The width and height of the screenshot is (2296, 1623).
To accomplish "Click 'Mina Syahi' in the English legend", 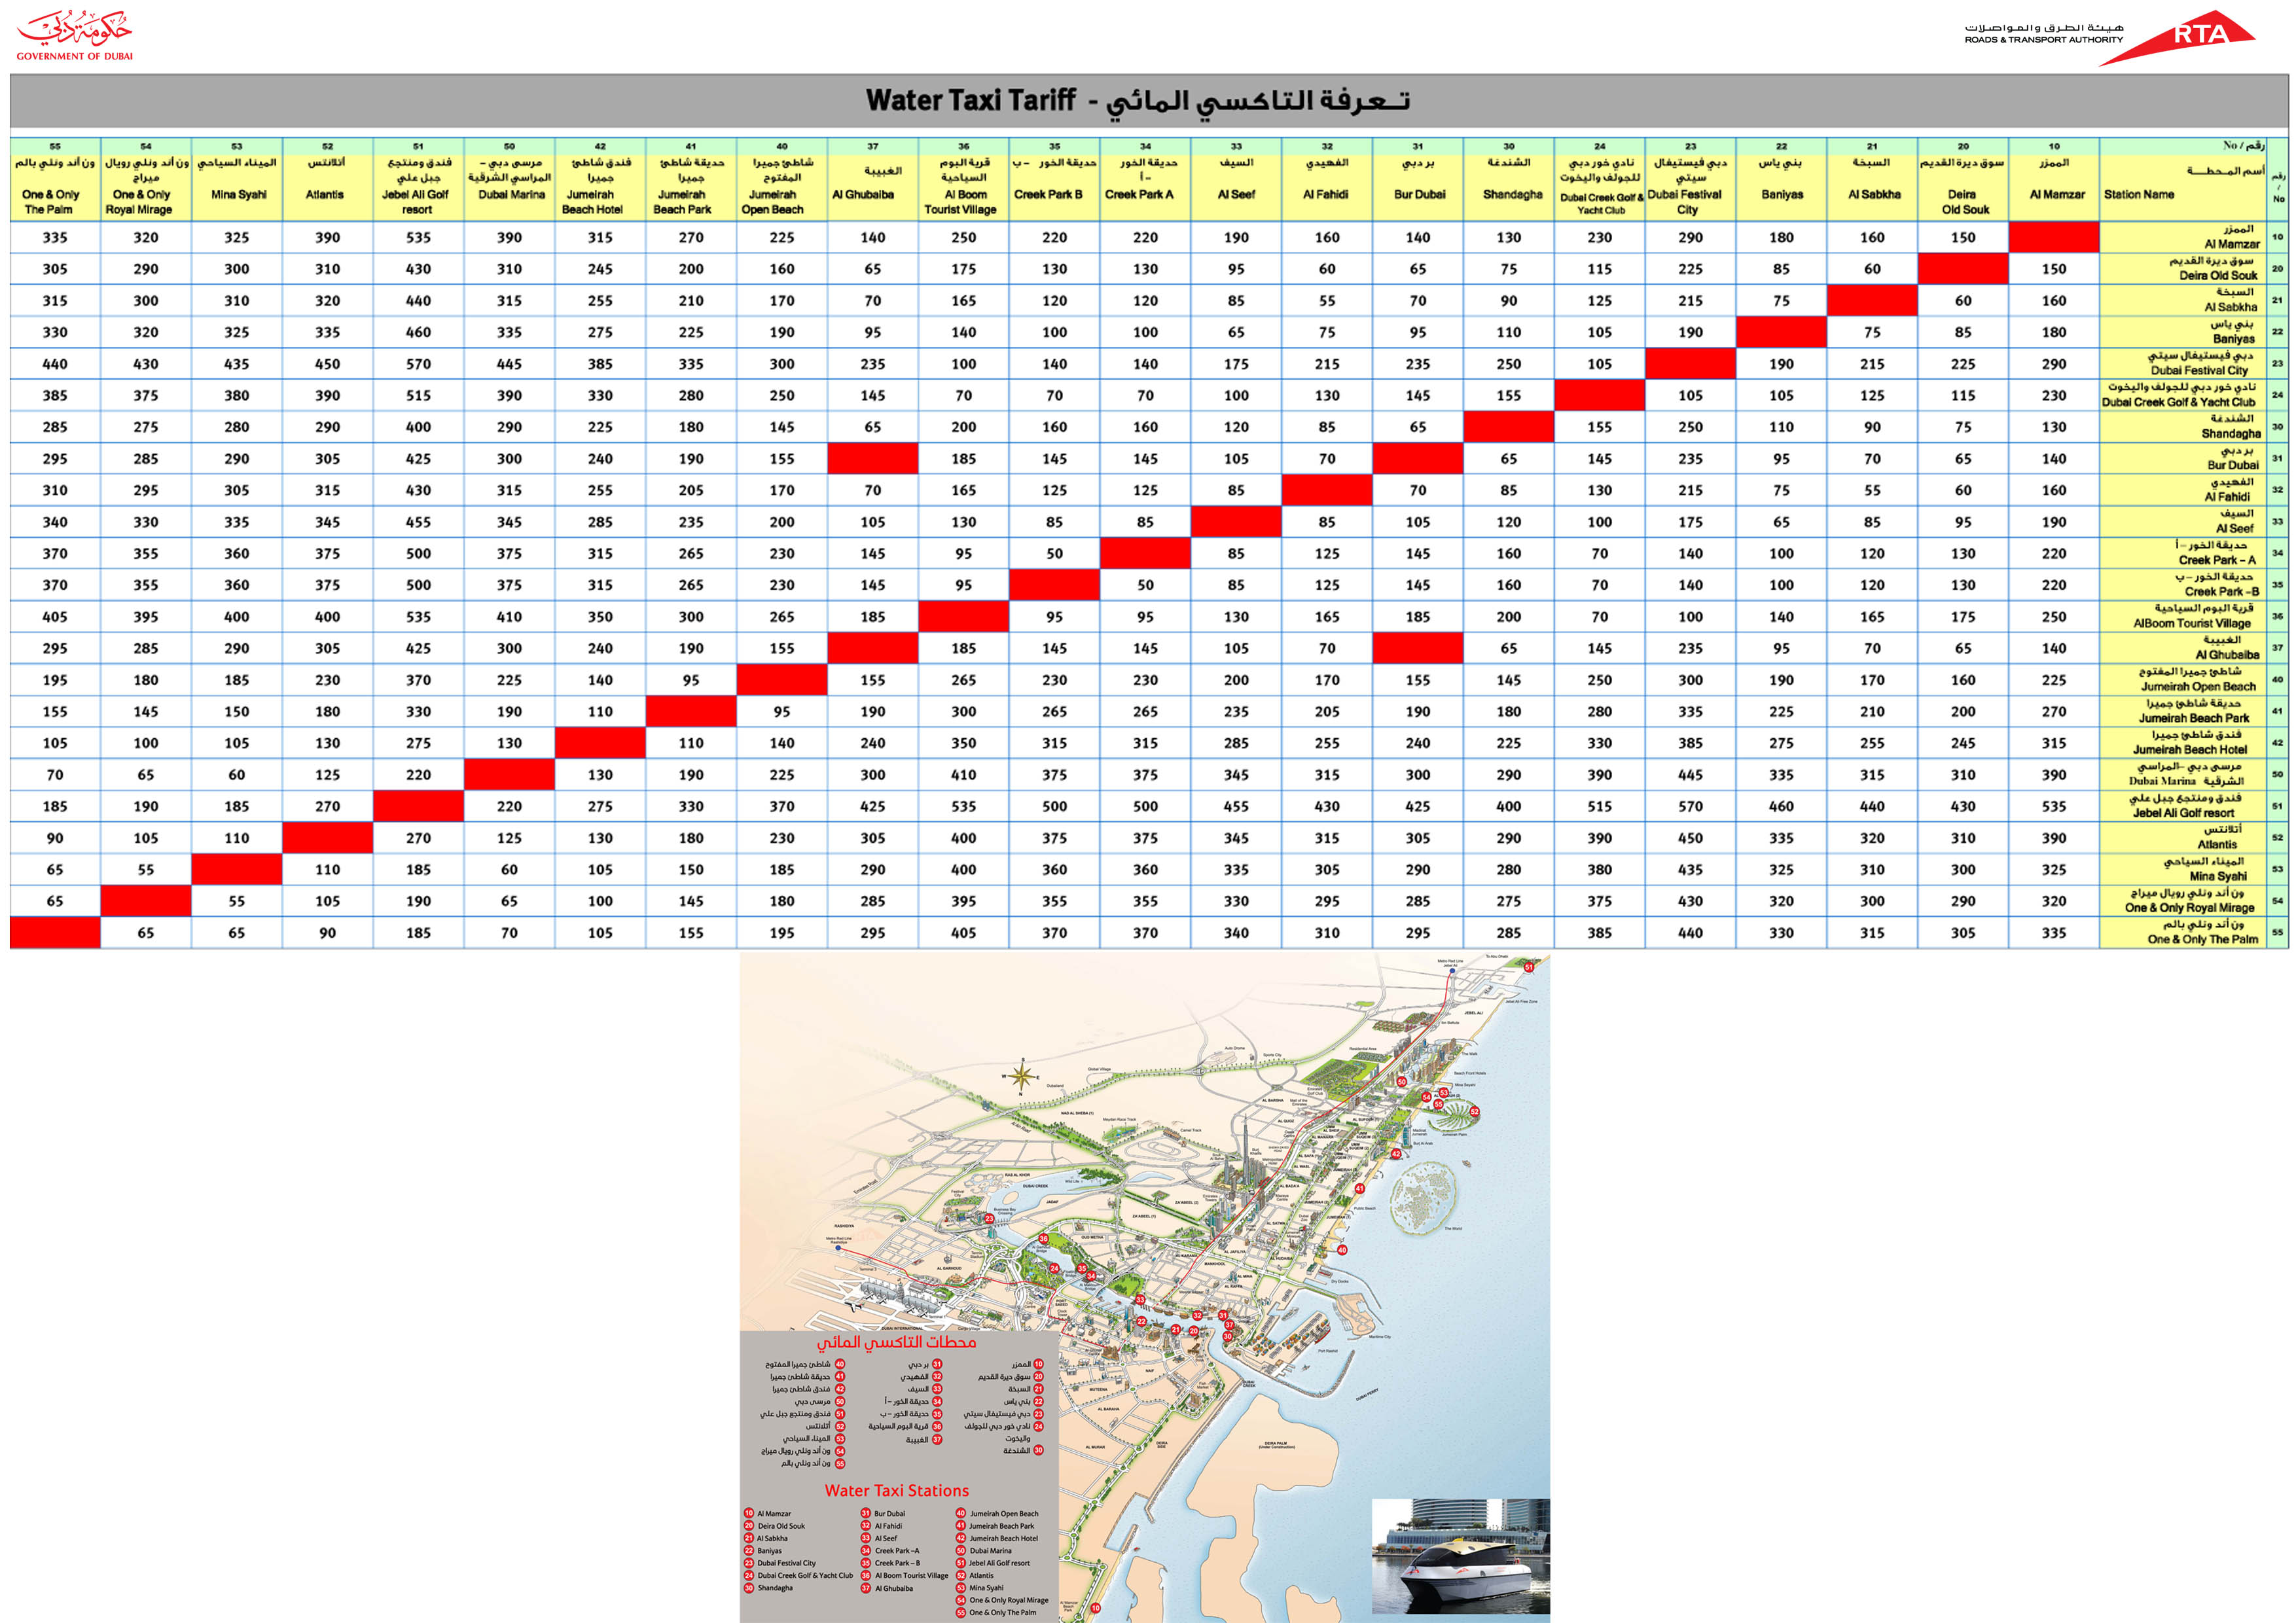I will 987,1588.
